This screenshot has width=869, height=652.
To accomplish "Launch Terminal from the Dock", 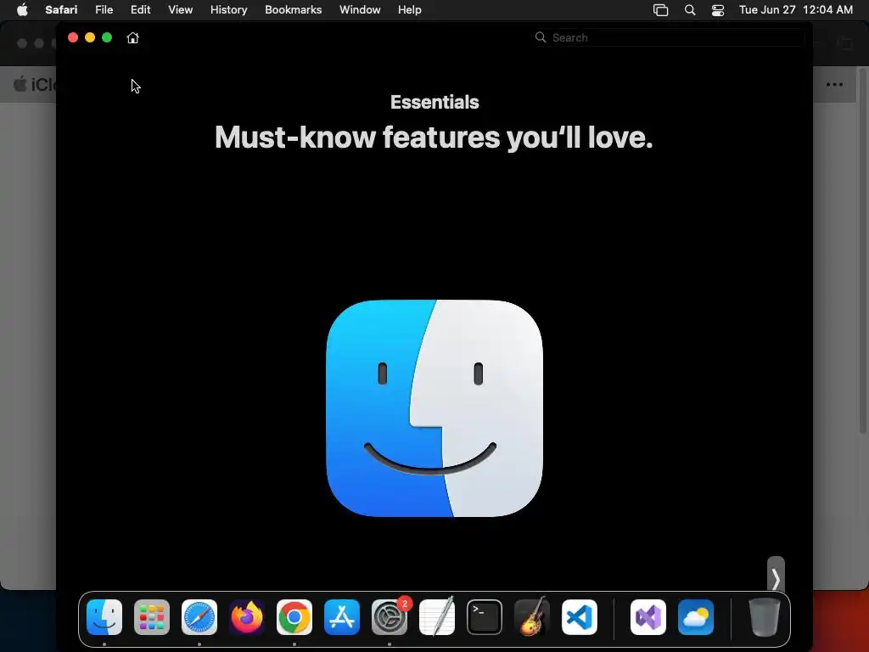I will point(485,617).
